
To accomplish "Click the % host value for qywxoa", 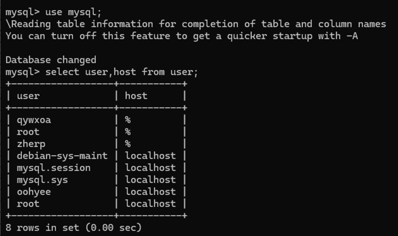I will [128, 120].
